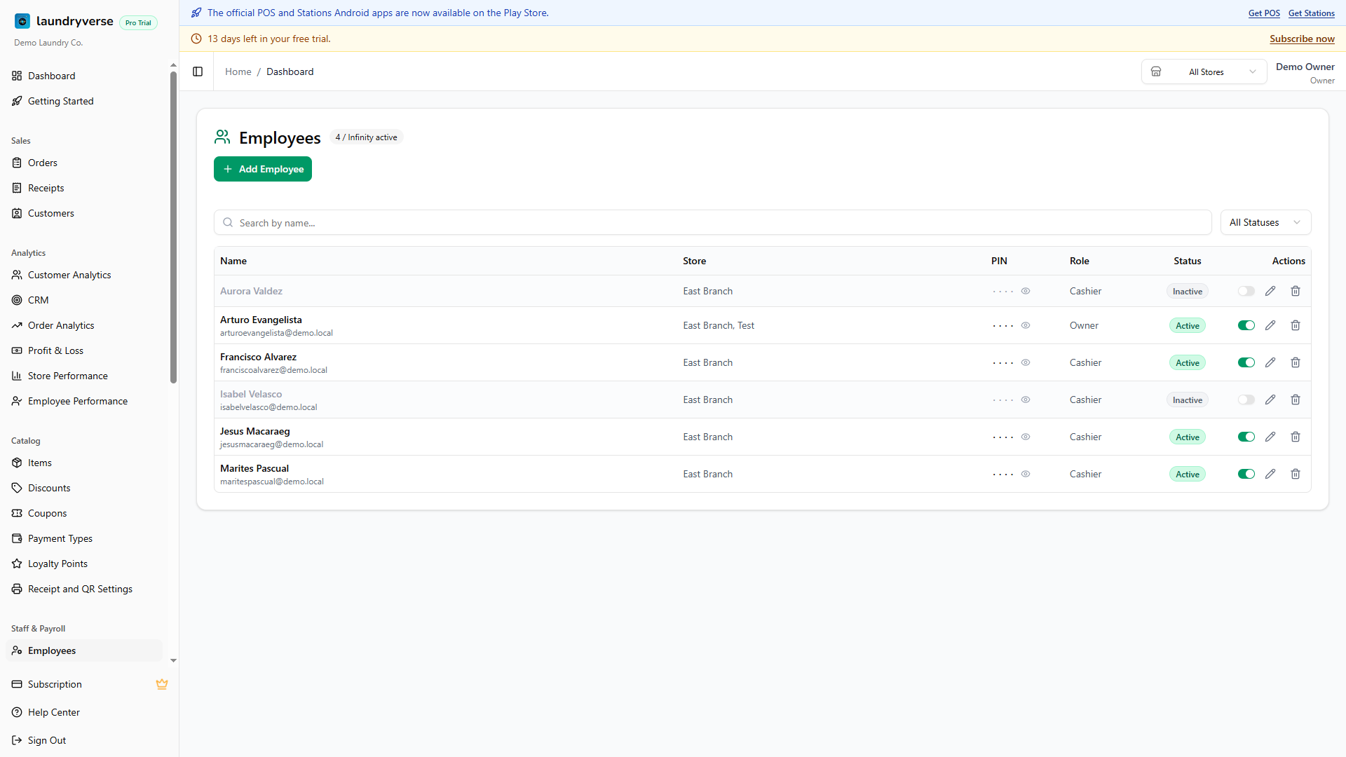Reveal PIN for Aurora Valdez
Screen dimensions: 1346x757
[1026, 291]
